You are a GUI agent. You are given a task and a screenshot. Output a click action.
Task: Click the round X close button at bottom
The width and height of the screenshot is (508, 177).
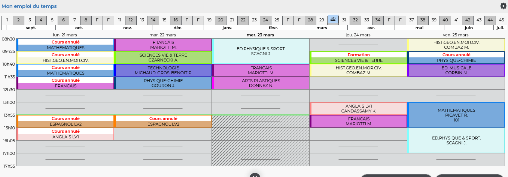point(255,175)
